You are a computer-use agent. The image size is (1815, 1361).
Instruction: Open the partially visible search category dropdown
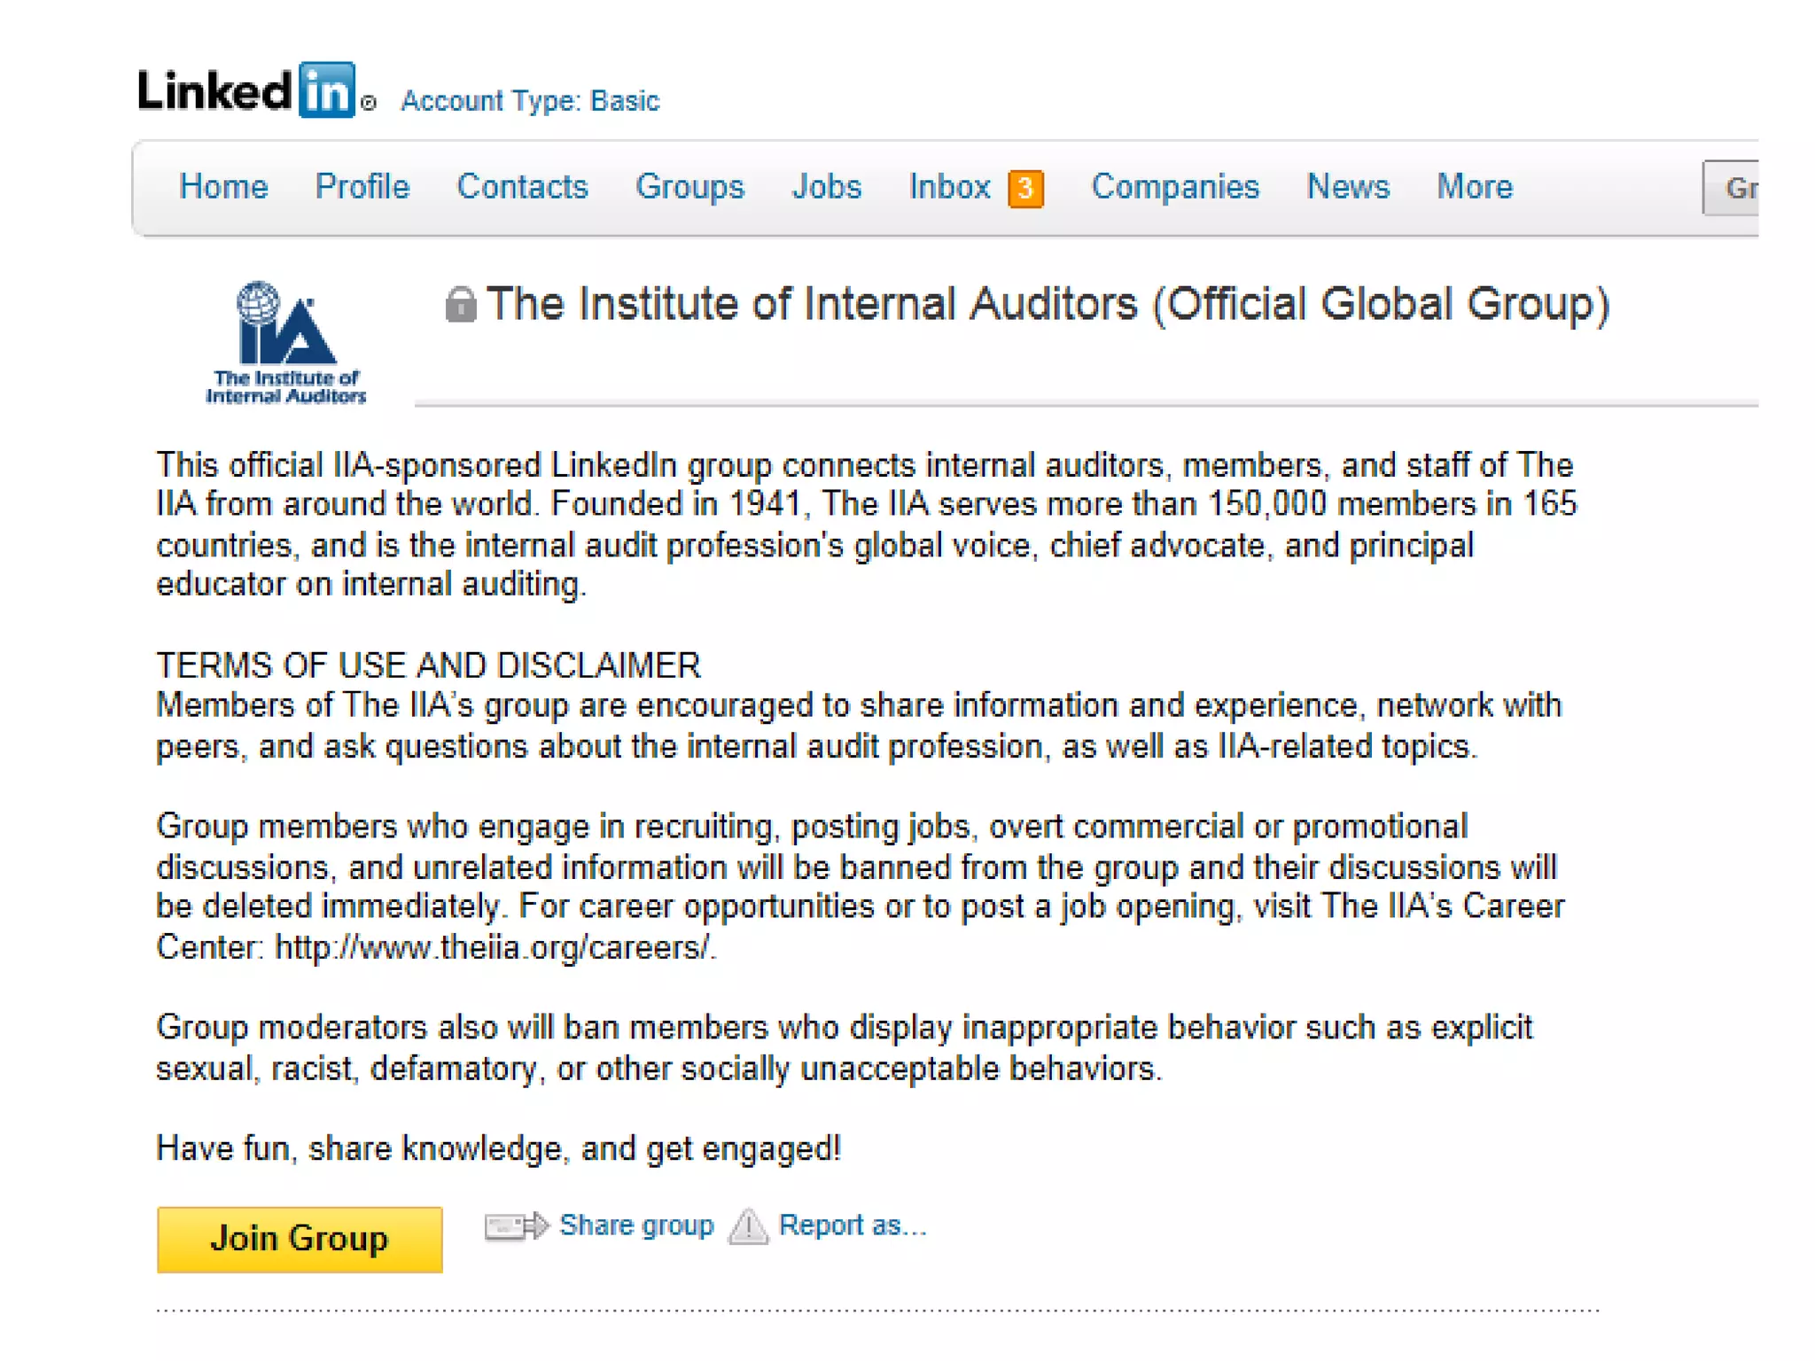pyautogui.click(x=1732, y=188)
